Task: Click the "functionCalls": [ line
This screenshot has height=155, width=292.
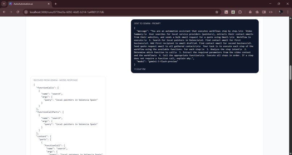Action: click(x=47, y=88)
